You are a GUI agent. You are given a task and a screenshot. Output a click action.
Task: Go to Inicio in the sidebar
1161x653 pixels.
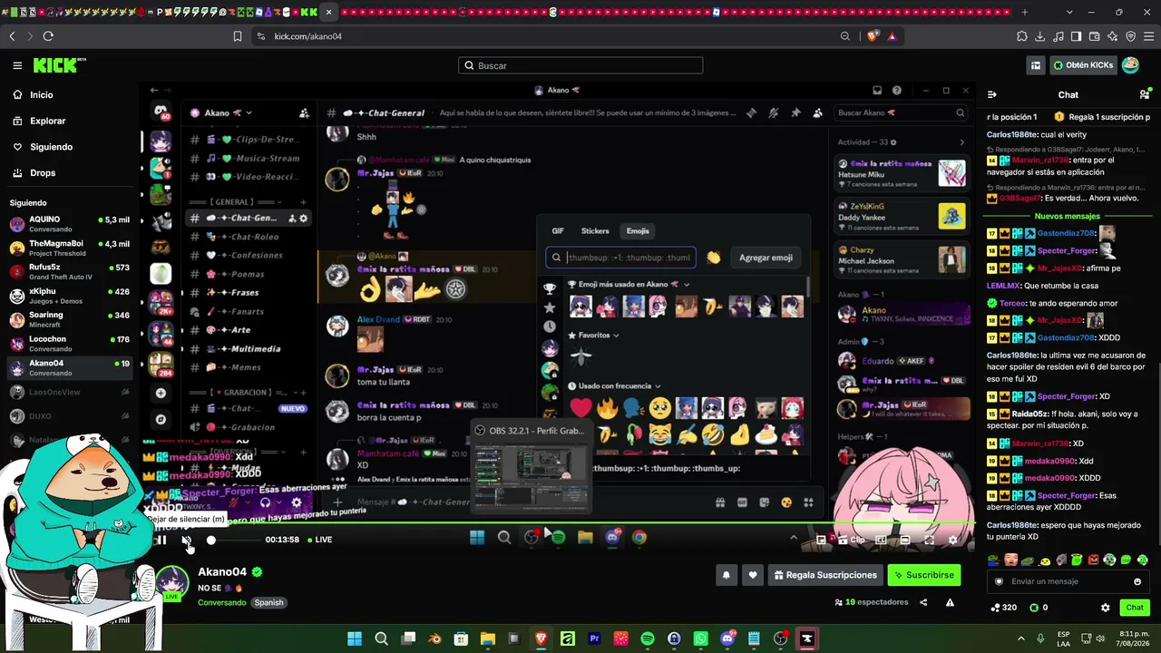click(x=70, y=95)
